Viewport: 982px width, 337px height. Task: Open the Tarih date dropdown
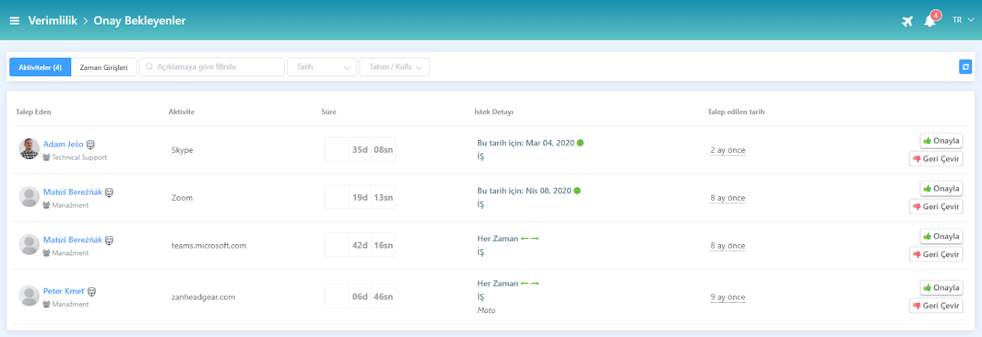(x=322, y=67)
